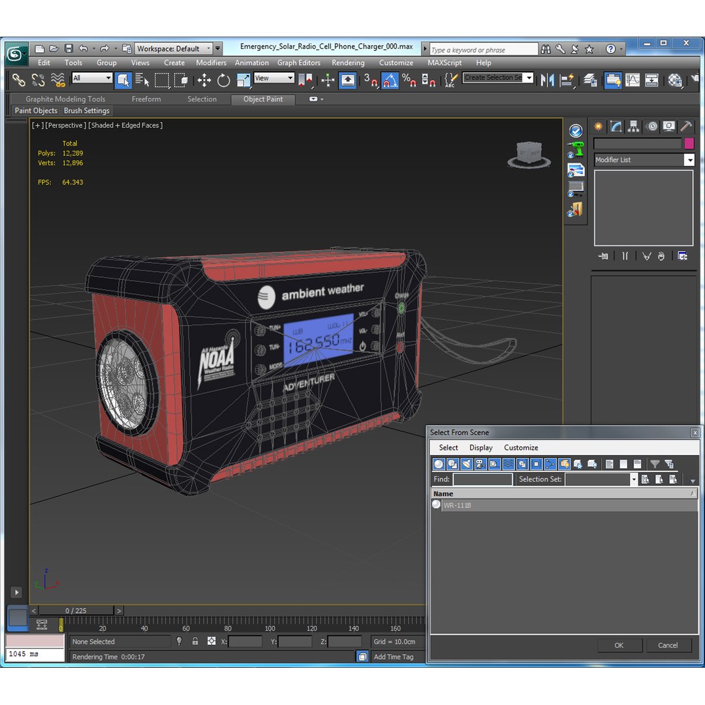Screen dimensions: 705x705
Task: Select the Select and Link chain tool
Action: (x=18, y=80)
